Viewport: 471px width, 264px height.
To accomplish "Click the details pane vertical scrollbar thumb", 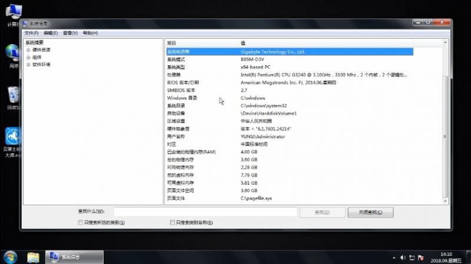I will 445,136.
